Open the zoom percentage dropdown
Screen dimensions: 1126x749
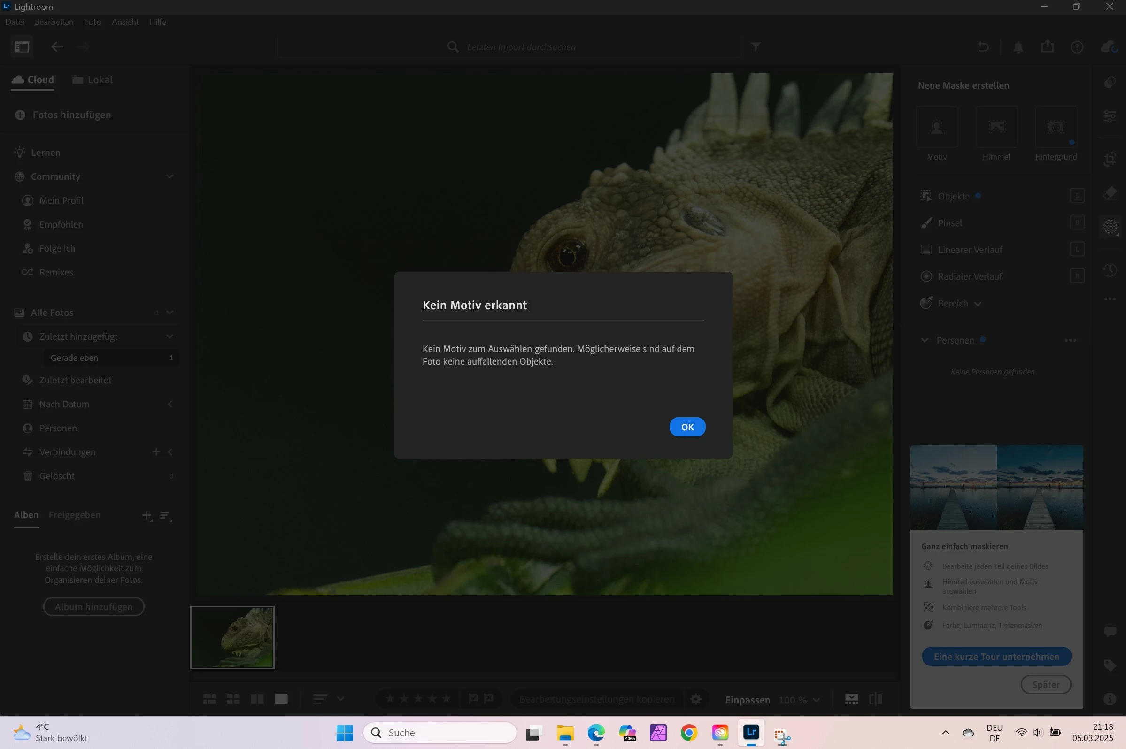click(816, 700)
